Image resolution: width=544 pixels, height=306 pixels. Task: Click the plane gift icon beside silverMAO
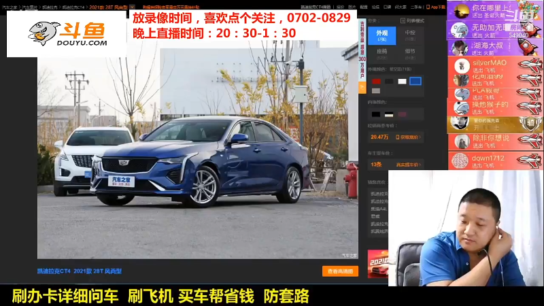pos(530,65)
